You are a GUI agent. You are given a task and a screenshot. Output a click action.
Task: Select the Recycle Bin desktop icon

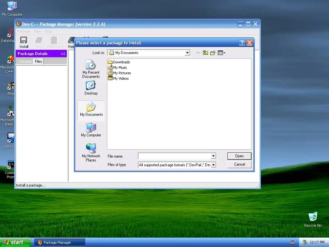point(313,220)
